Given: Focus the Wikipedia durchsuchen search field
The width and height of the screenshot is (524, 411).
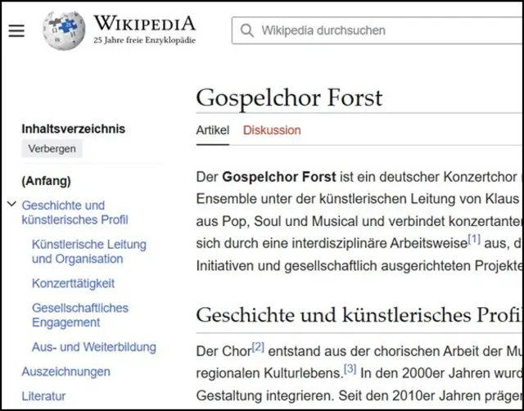Looking at the screenshot, I should pyautogui.click(x=377, y=30).
